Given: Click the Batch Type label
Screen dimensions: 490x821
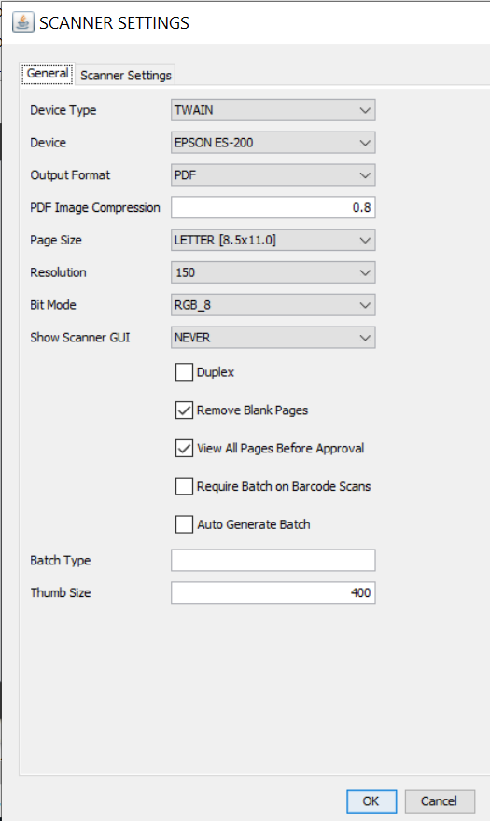Looking at the screenshot, I should click(61, 561).
